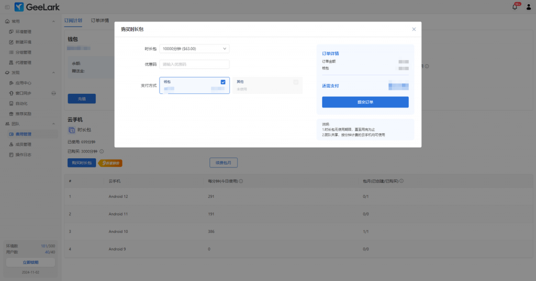Go to 新建环境 in the sidebar
The width and height of the screenshot is (536, 281).
[x=23, y=42]
